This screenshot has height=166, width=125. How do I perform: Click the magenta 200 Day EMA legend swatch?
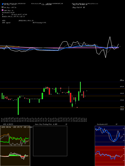[x=3, y=10]
